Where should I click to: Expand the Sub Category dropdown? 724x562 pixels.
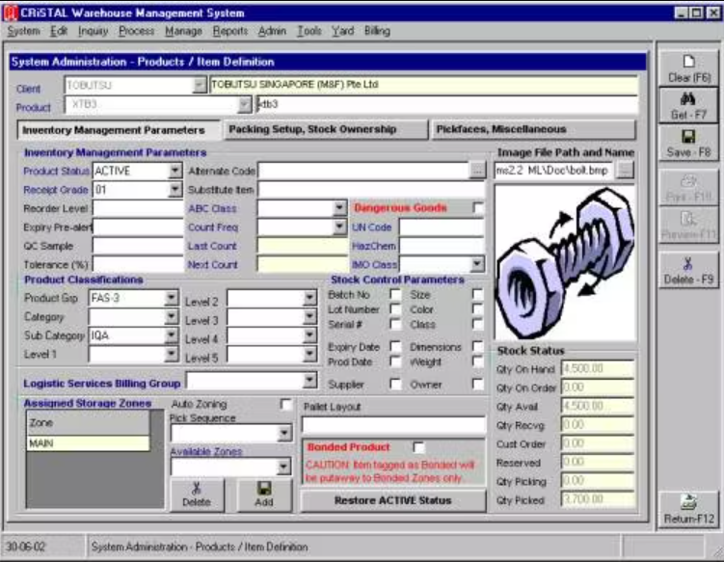(171, 335)
